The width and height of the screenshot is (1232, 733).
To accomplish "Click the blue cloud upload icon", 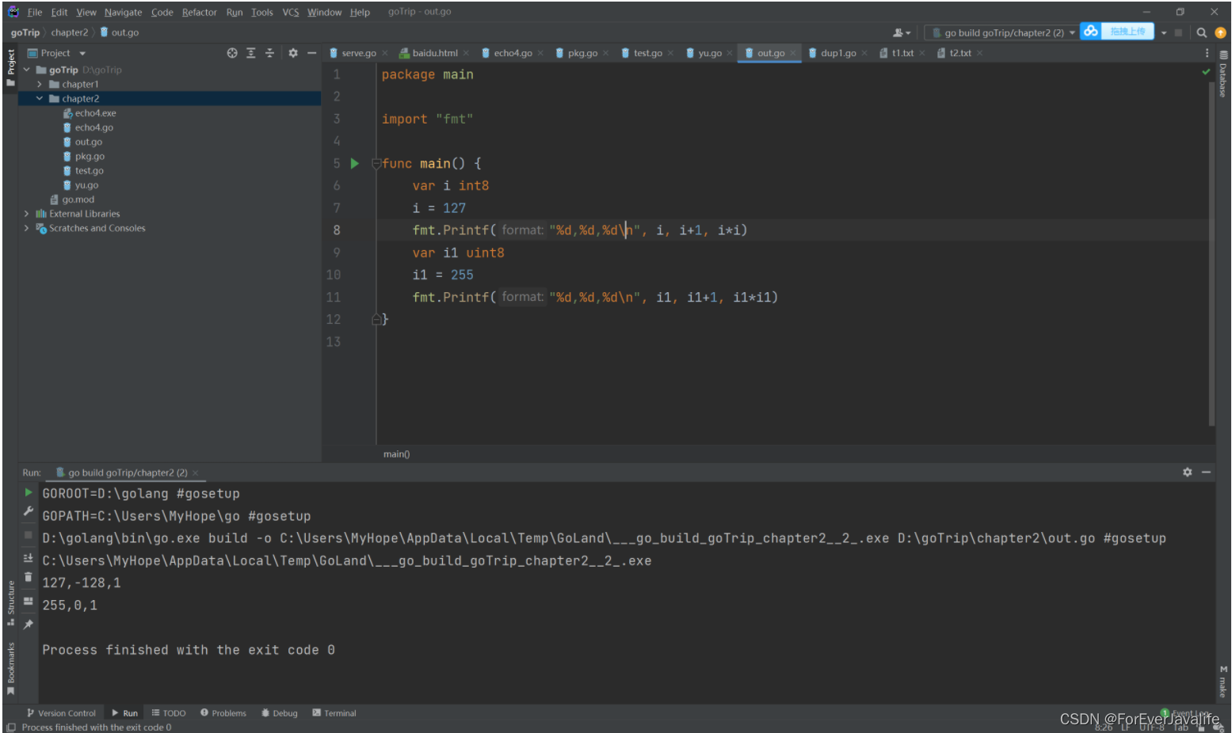I will (1091, 31).
